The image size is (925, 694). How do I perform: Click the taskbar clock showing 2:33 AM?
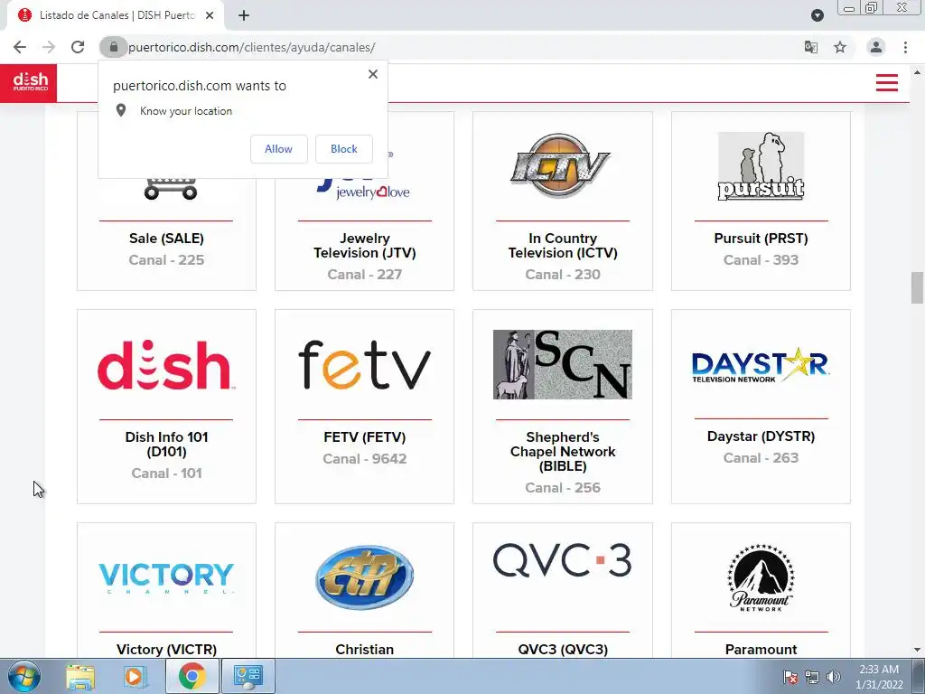(x=879, y=677)
